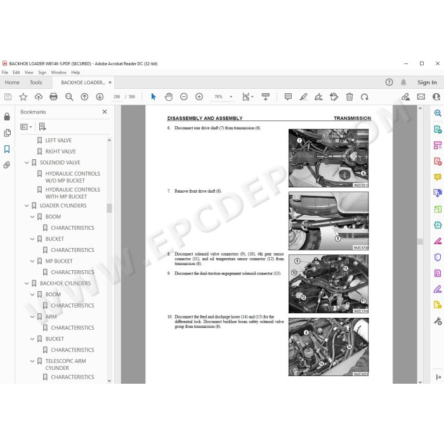Click the document vertical scrollbar thumb
The image size is (444, 444).
(420, 241)
